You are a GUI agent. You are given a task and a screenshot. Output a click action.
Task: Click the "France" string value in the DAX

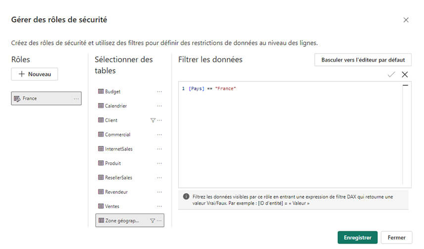226,88
